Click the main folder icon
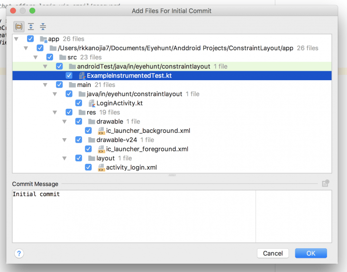Screen dimensions: 347x272 tap(73, 85)
